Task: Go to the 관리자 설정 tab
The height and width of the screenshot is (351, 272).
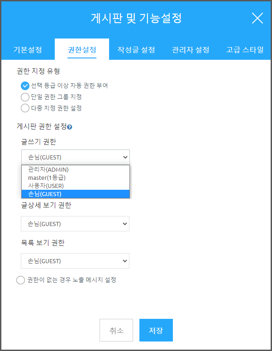Action: pos(191,49)
